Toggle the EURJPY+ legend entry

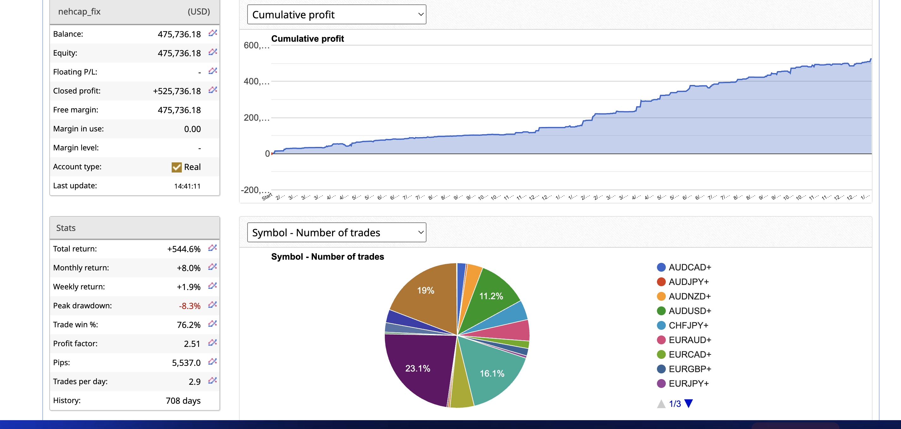688,384
